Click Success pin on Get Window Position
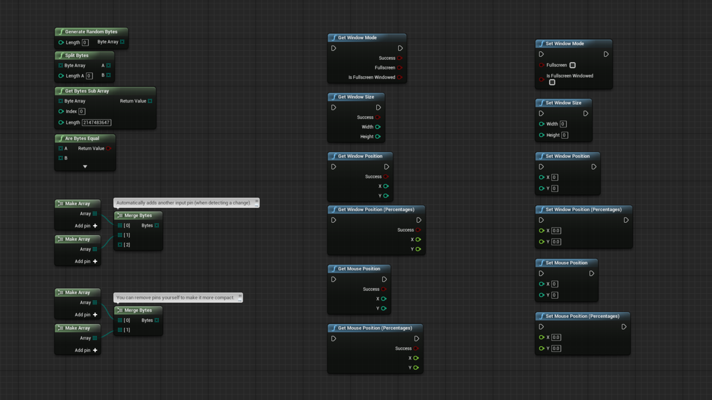Image resolution: width=712 pixels, height=400 pixels. tap(386, 177)
